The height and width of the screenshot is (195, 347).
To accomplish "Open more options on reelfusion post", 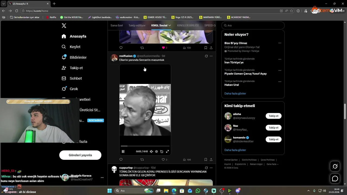I will (211, 56).
